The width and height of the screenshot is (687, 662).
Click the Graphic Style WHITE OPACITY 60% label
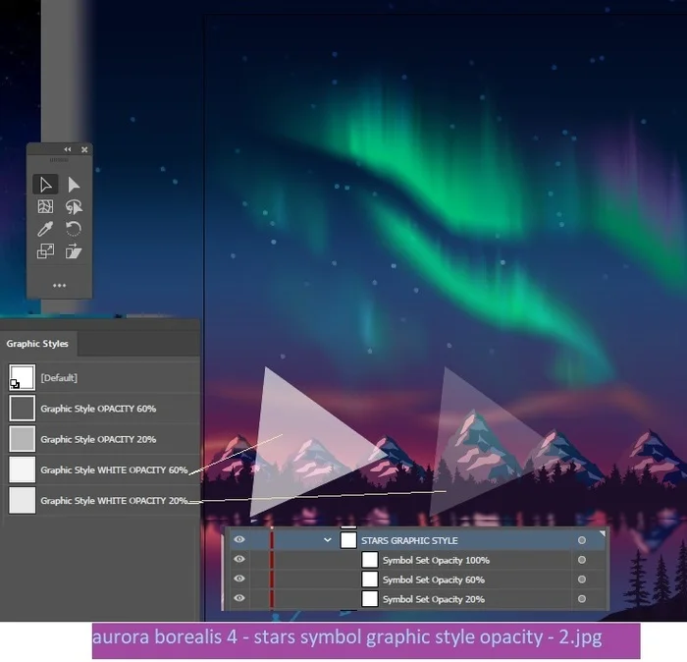[115, 469]
